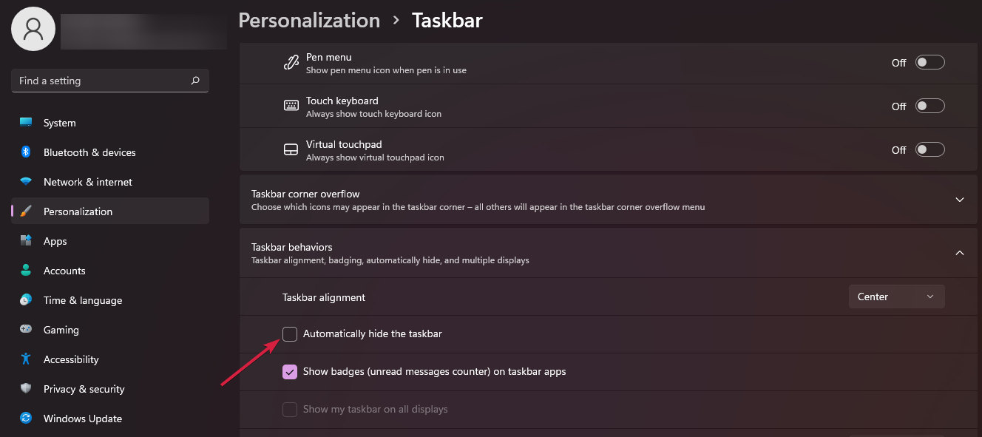Screen dimensions: 982x437
Task: Click the Network & internet wifi icon
Action: [26, 182]
